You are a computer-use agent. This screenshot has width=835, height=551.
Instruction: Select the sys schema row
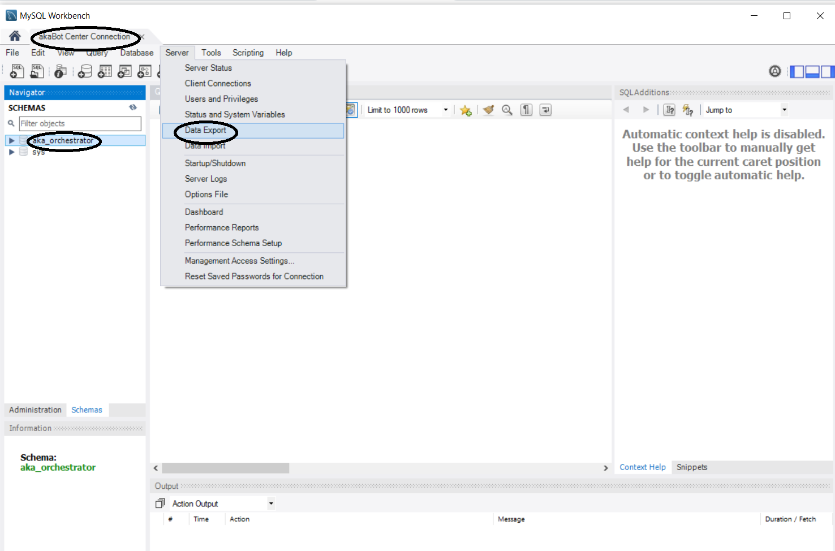pos(75,152)
